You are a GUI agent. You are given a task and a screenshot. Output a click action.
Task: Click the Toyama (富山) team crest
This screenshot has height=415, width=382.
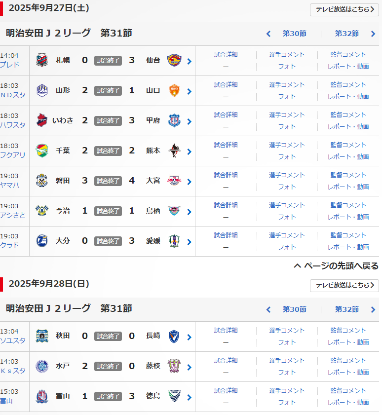(42, 396)
